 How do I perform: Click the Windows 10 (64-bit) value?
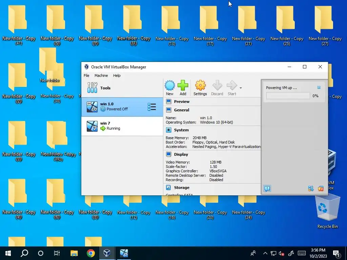(217, 122)
